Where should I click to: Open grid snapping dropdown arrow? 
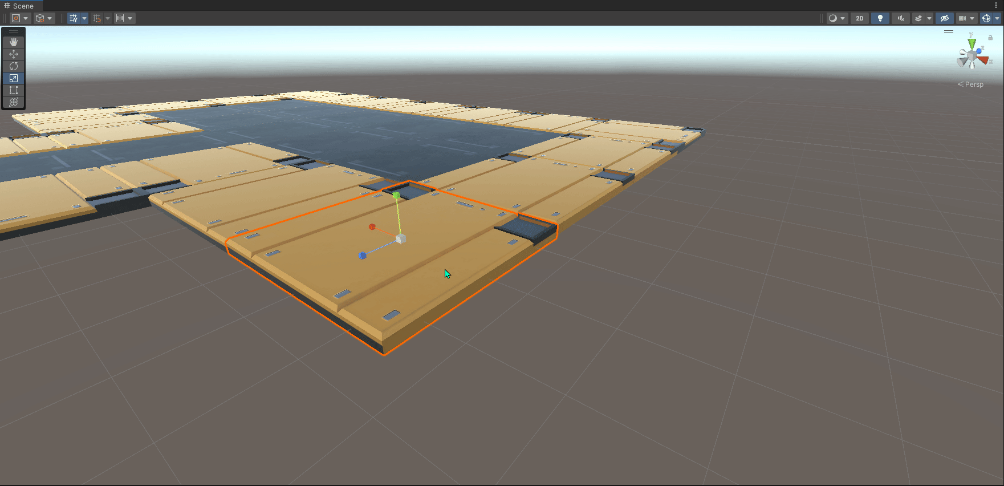[x=108, y=18]
